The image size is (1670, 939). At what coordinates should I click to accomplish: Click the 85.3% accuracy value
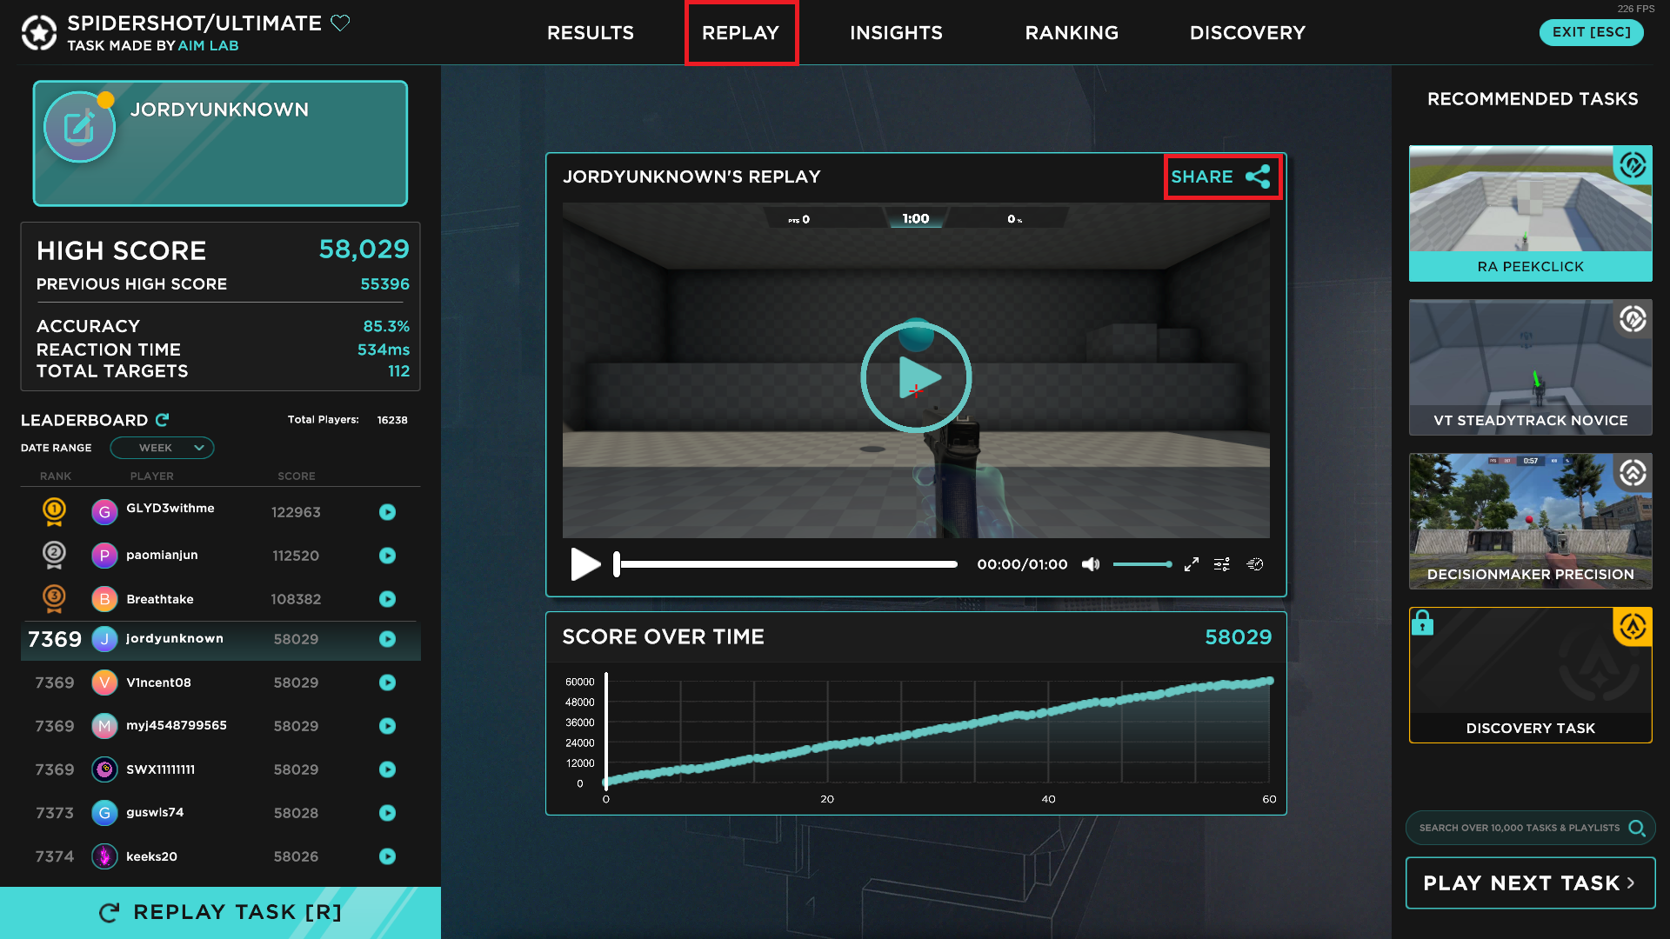386,326
